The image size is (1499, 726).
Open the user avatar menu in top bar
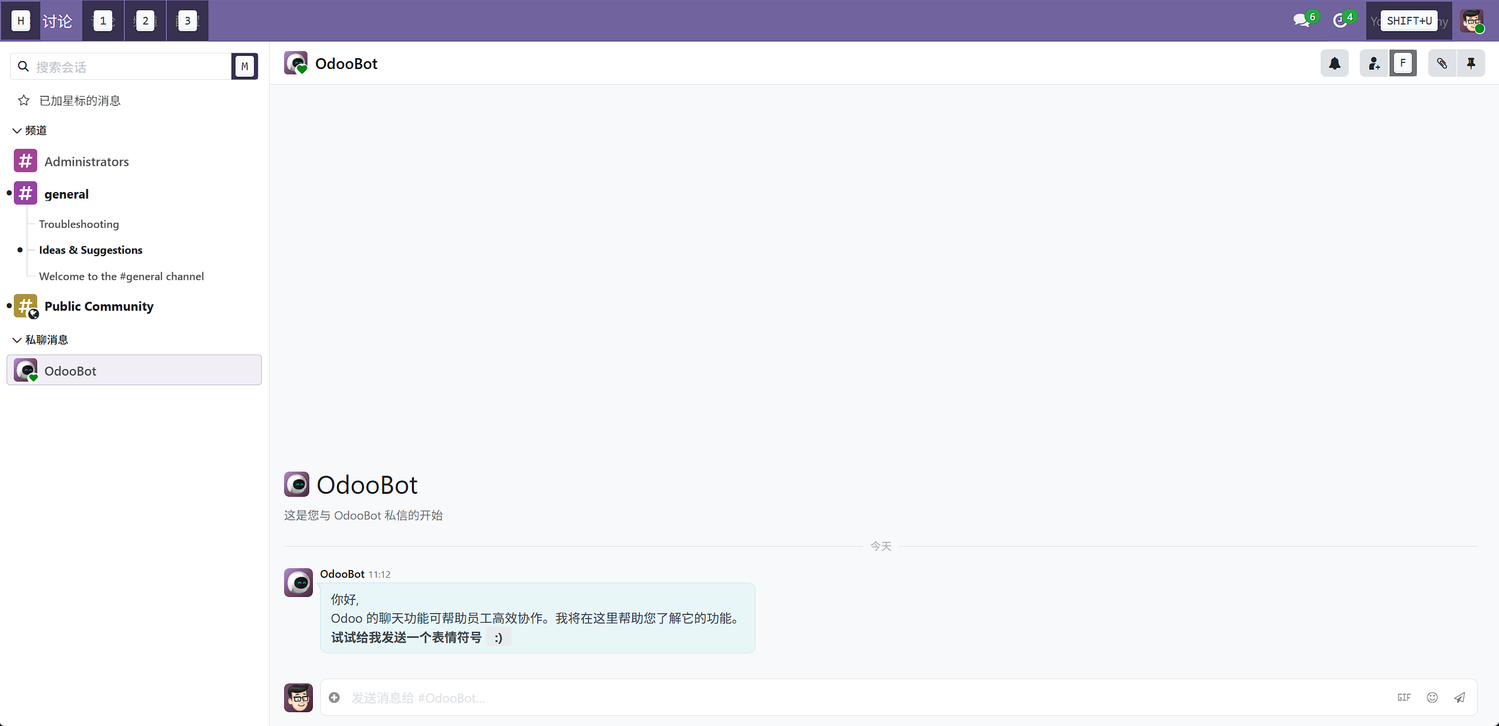1472,21
